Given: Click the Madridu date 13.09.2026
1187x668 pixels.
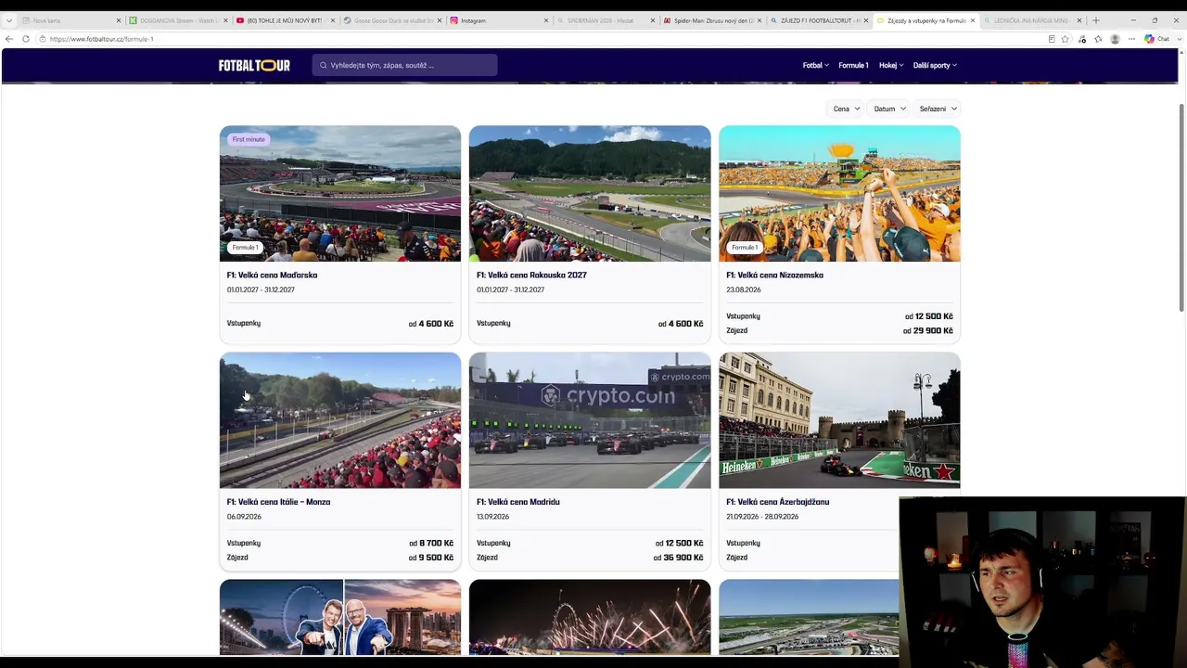Looking at the screenshot, I should (x=492, y=517).
